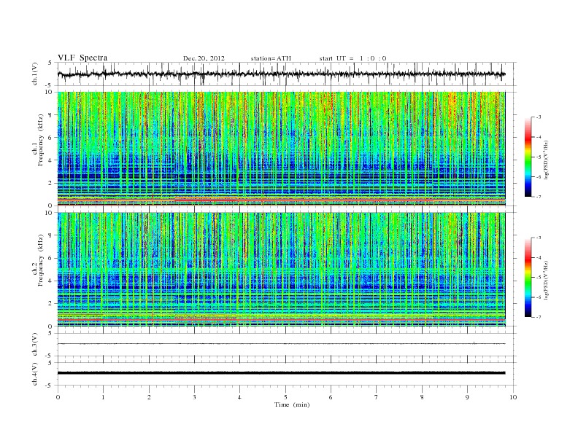Click time axis tick label "4"
The height and width of the screenshot is (446, 578).
(x=239, y=397)
